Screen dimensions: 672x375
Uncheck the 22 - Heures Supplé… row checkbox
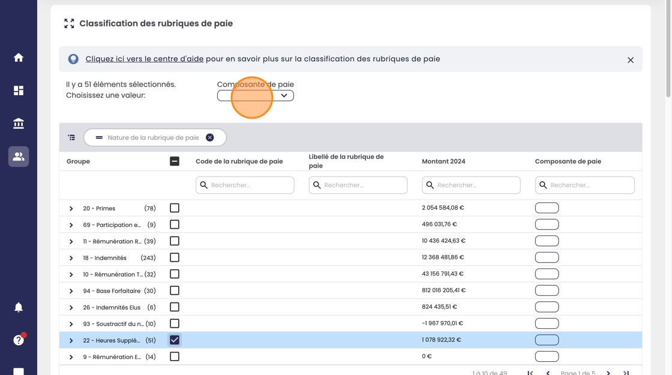pos(175,340)
